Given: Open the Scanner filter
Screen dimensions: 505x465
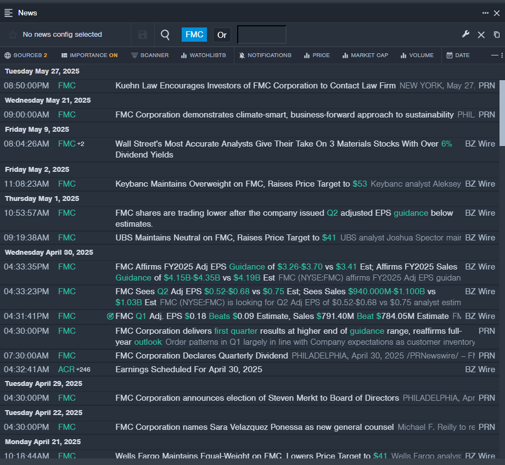Looking at the screenshot, I should click(150, 55).
